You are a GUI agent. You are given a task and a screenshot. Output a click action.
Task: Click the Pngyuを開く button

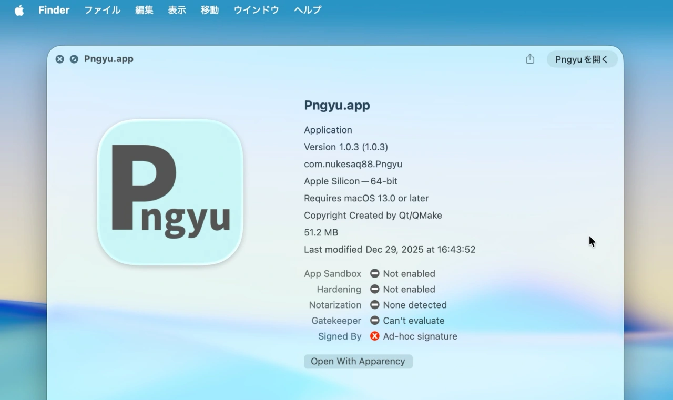click(x=582, y=59)
